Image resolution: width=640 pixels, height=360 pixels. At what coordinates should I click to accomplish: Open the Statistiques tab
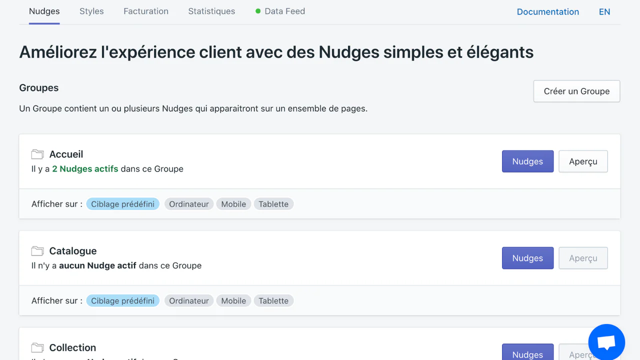click(211, 11)
